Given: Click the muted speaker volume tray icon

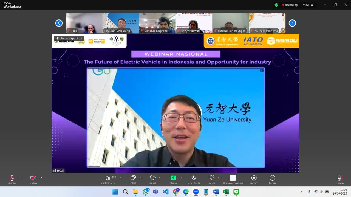Looking at the screenshot, I should click(322, 192).
